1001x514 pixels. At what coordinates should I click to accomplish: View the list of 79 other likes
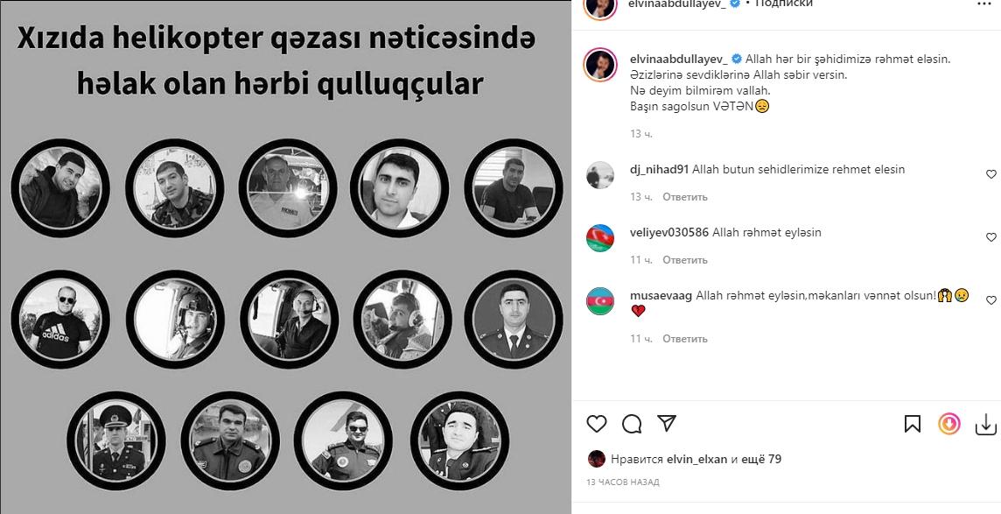click(761, 459)
